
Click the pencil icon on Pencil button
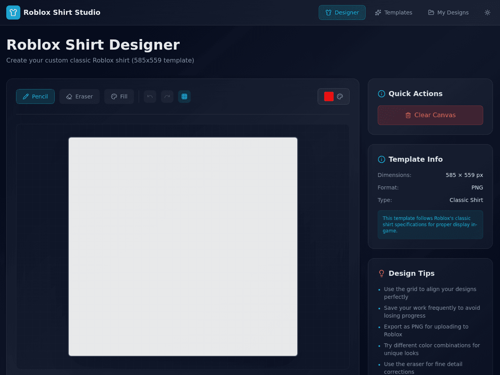[x=26, y=96]
